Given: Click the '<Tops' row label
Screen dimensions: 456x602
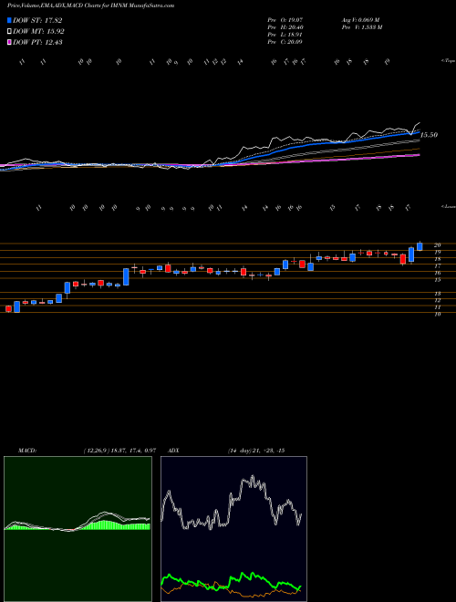Looking at the screenshot, I should (x=448, y=61).
